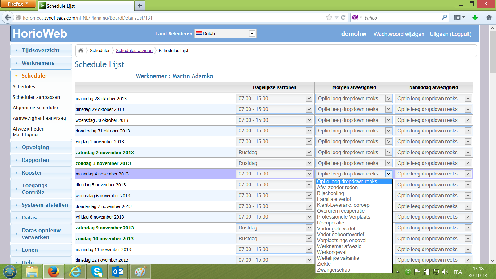Viewport: 496px width, 279px height.
Task: Close Morgen afwezigheid dropdown for maandag 4 november
Action: (388, 174)
